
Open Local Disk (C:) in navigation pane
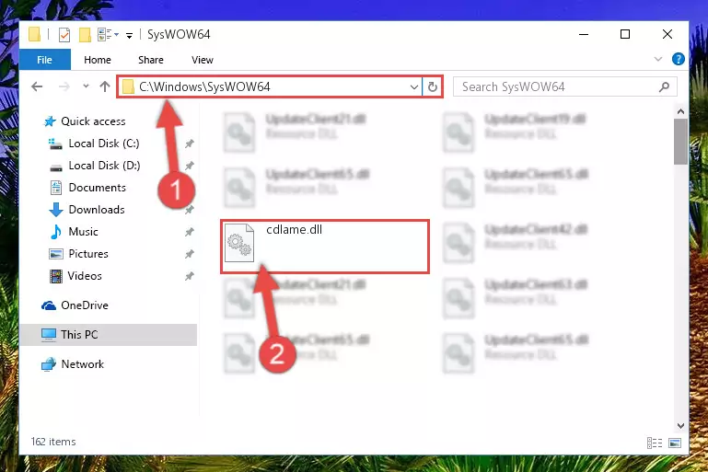coord(104,144)
